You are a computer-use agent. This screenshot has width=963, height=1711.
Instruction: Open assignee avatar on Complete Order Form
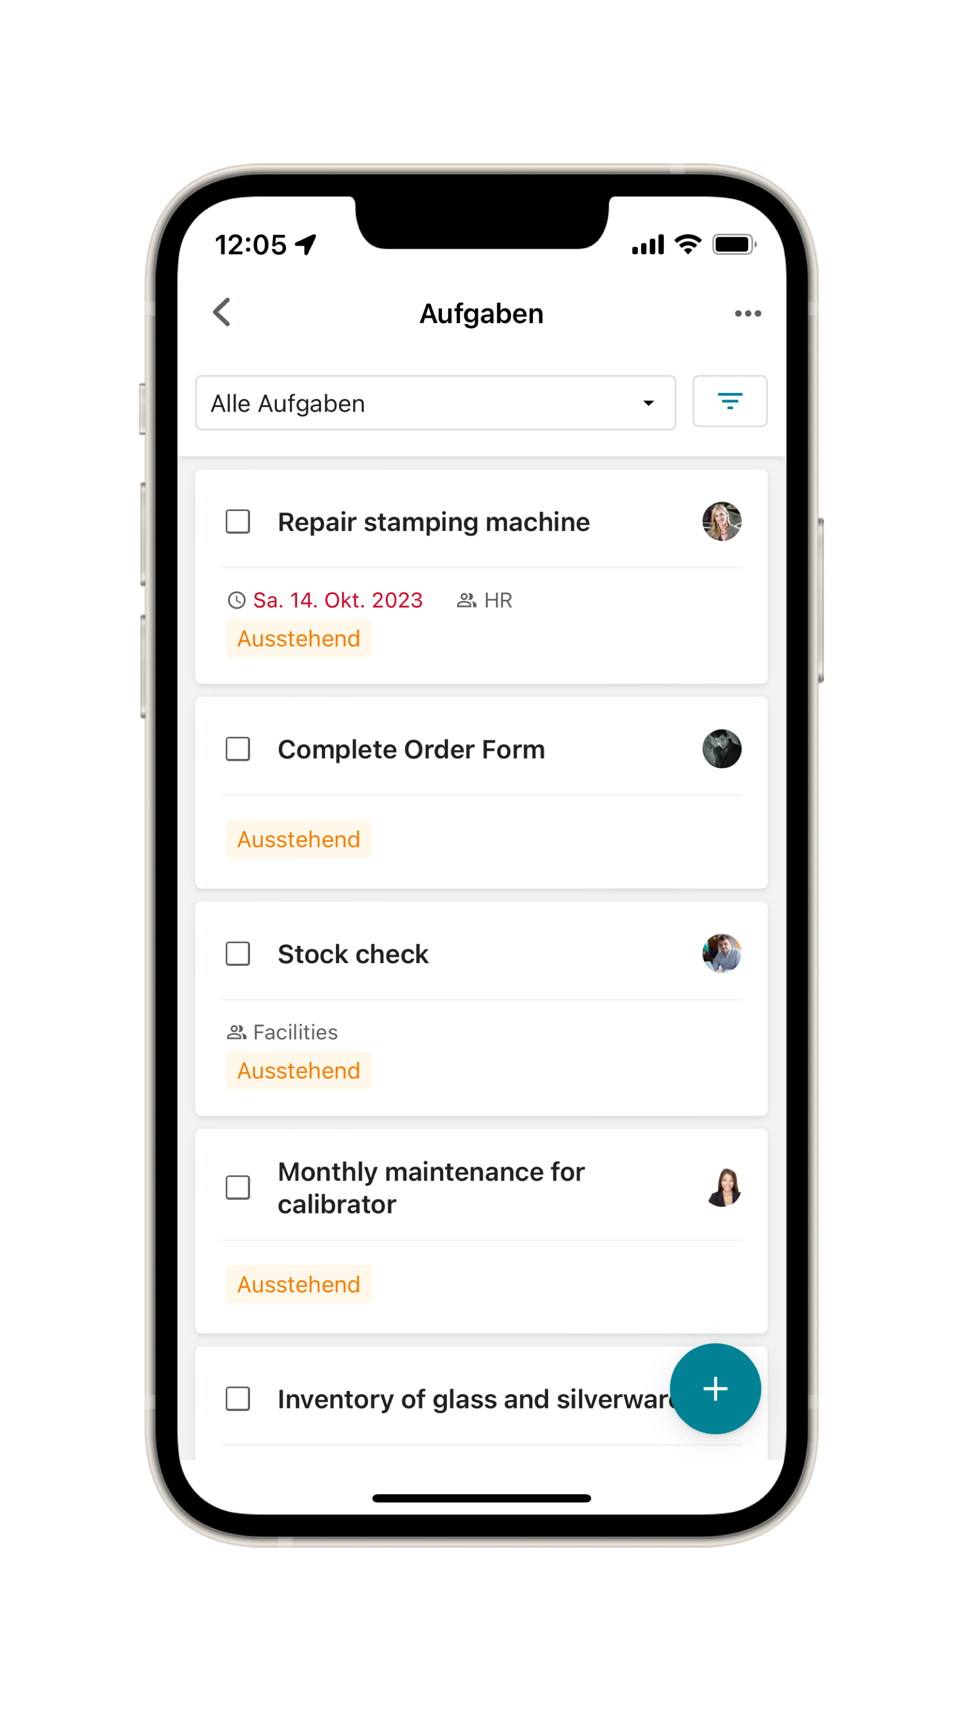click(x=722, y=748)
